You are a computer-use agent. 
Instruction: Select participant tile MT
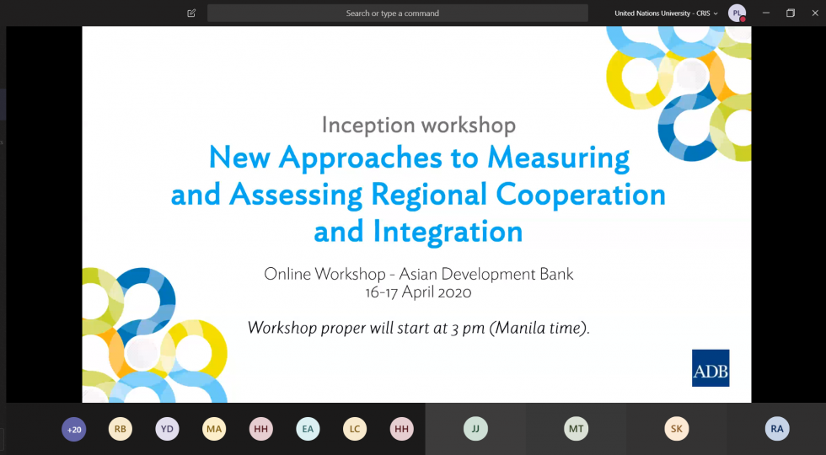click(x=576, y=429)
